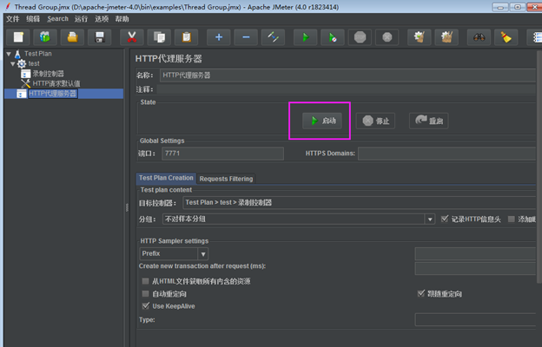Save the test plan with floppy icon

(100, 37)
